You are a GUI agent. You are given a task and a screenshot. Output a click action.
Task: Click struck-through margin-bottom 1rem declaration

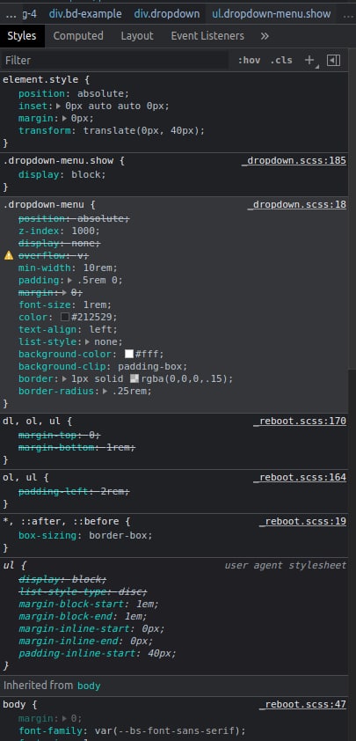coord(76,447)
